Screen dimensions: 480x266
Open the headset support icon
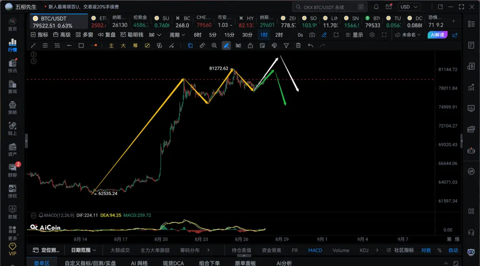471,232
